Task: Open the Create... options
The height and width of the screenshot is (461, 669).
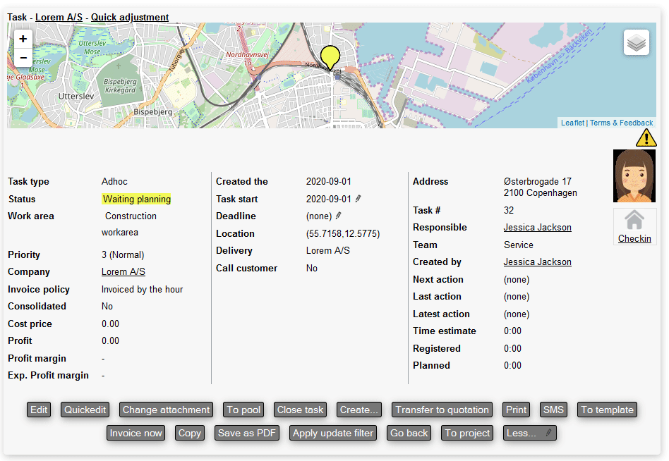Action: pos(358,410)
